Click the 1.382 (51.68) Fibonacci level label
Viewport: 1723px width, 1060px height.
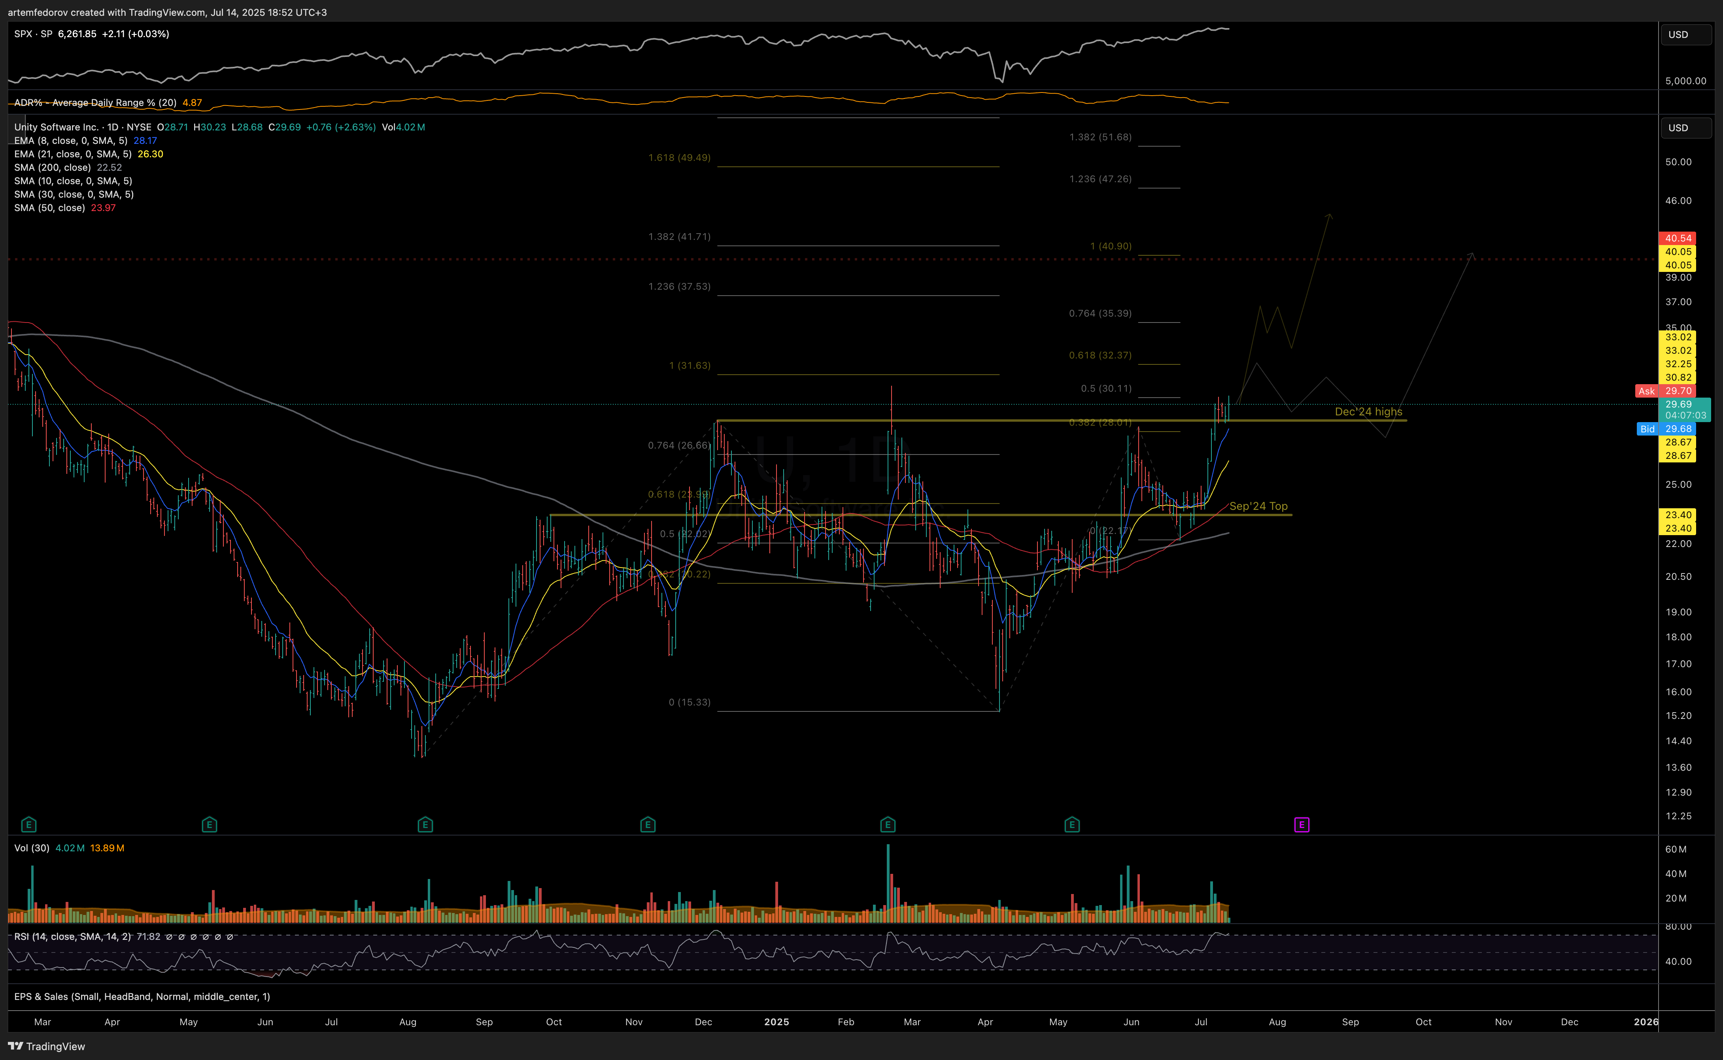coord(1100,137)
